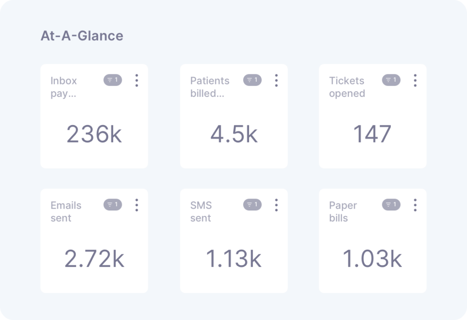467x320 pixels.
Task: Select the 236k inbox value
Action: pyautogui.click(x=94, y=134)
